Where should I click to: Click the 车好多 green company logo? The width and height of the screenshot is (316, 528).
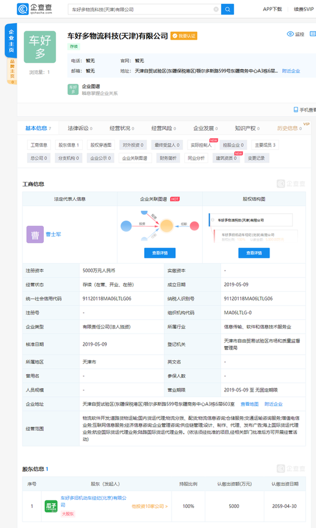(x=40, y=47)
